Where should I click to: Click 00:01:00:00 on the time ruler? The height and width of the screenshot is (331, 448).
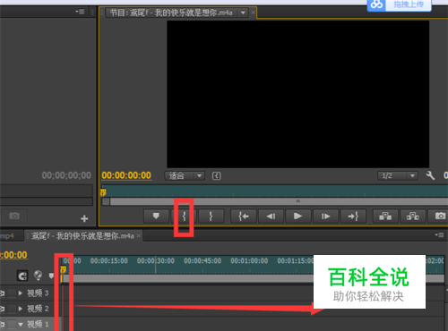tap(249, 261)
